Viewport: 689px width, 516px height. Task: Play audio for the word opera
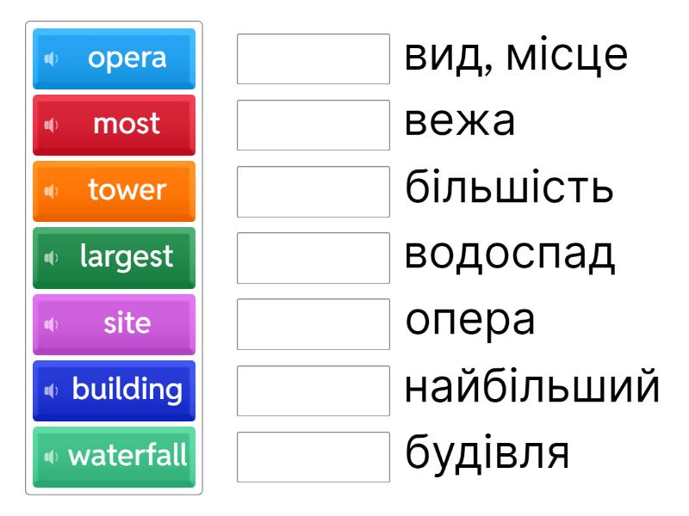tap(51, 58)
